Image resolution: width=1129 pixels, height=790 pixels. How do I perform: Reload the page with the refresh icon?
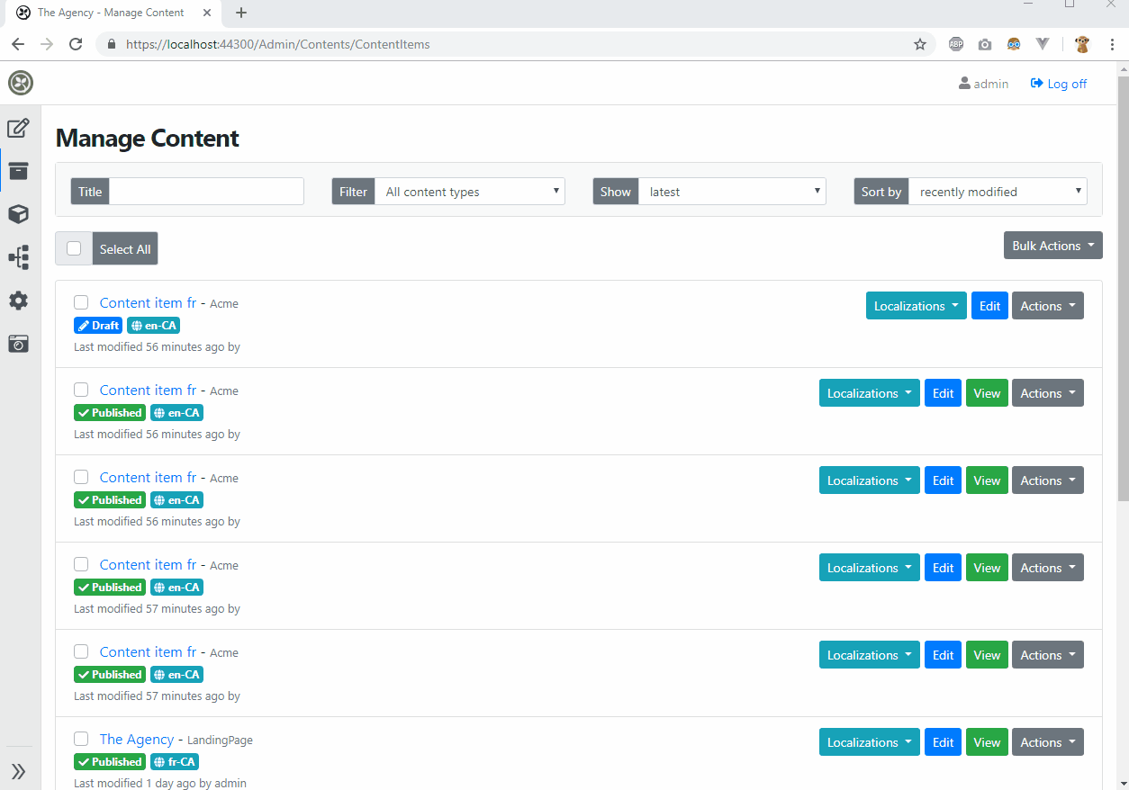click(76, 44)
